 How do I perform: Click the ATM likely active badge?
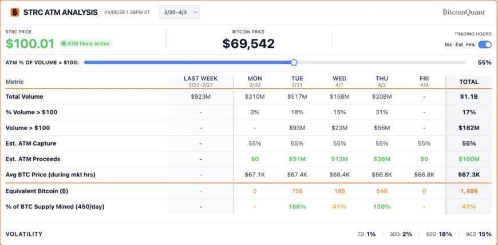pos(86,43)
